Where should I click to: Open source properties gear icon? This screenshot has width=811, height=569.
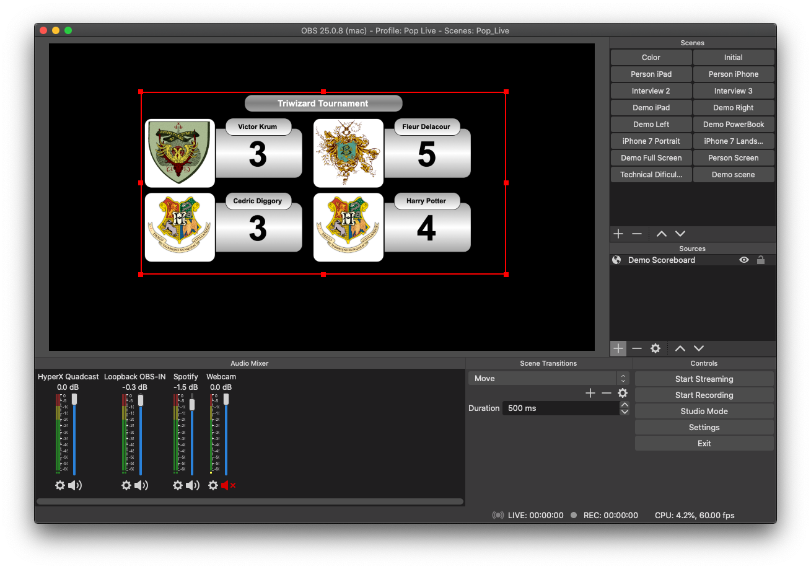click(x=655, y=348)
